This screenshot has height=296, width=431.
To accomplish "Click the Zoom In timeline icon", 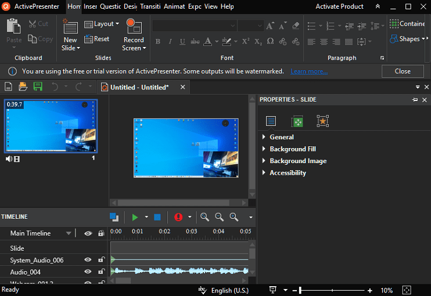I will click(x=234, y=217).
